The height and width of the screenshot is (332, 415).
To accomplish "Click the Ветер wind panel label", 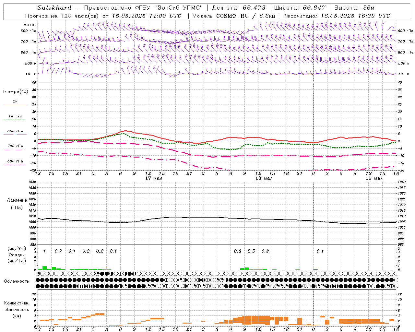I will point(30,25).
